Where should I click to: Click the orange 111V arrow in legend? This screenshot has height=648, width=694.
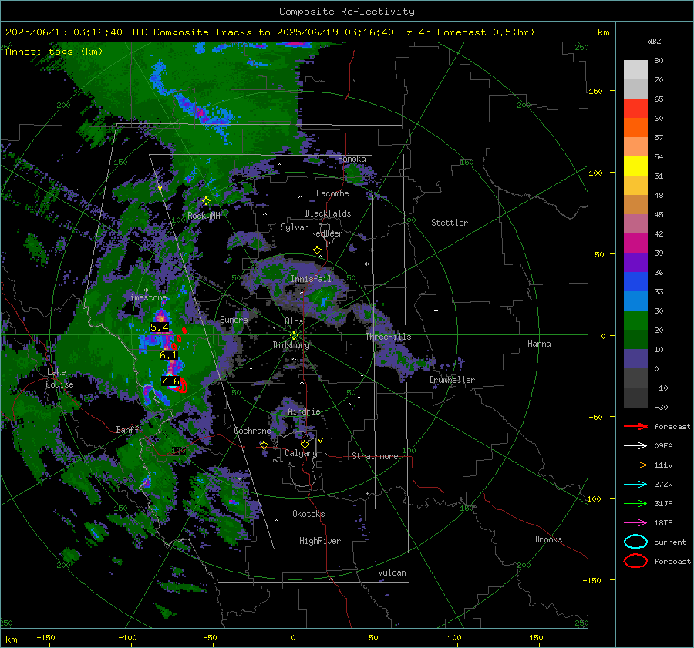pyautogui.click(x=635, y=465)
